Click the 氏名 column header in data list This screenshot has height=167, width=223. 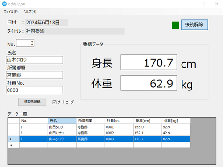click(62, 121)
